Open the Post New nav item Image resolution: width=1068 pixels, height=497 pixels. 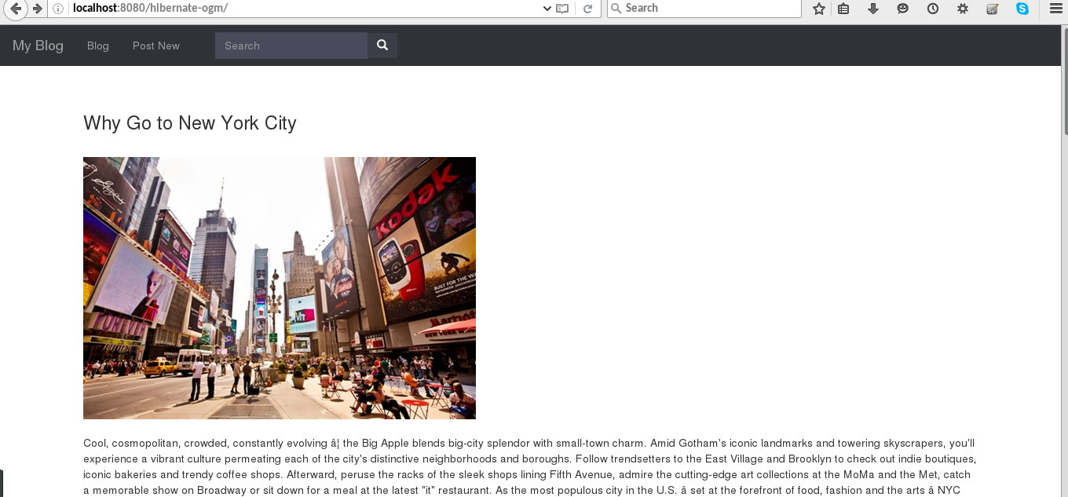click(156, 46)
